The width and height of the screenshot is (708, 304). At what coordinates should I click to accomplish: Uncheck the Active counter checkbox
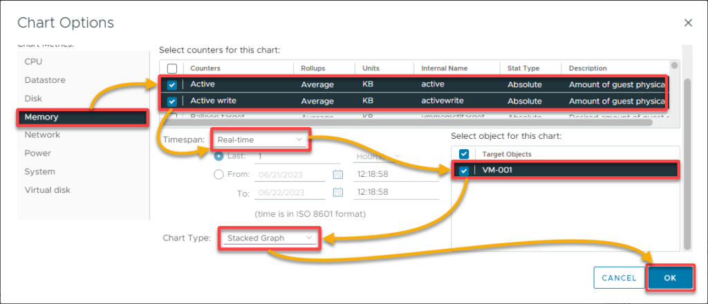pos(172,84)
